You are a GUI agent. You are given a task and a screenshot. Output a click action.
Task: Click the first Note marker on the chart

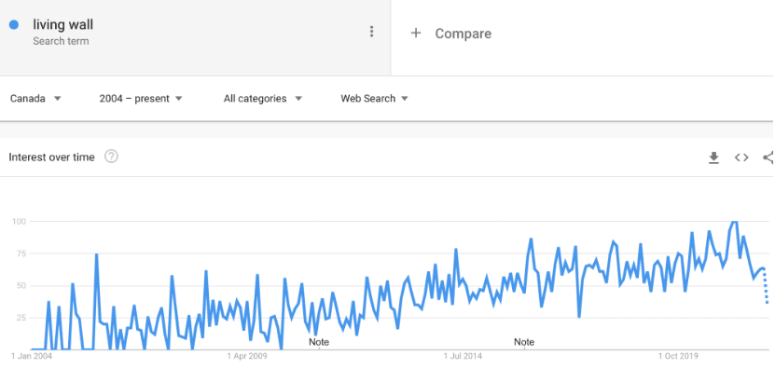pos(319,342)
